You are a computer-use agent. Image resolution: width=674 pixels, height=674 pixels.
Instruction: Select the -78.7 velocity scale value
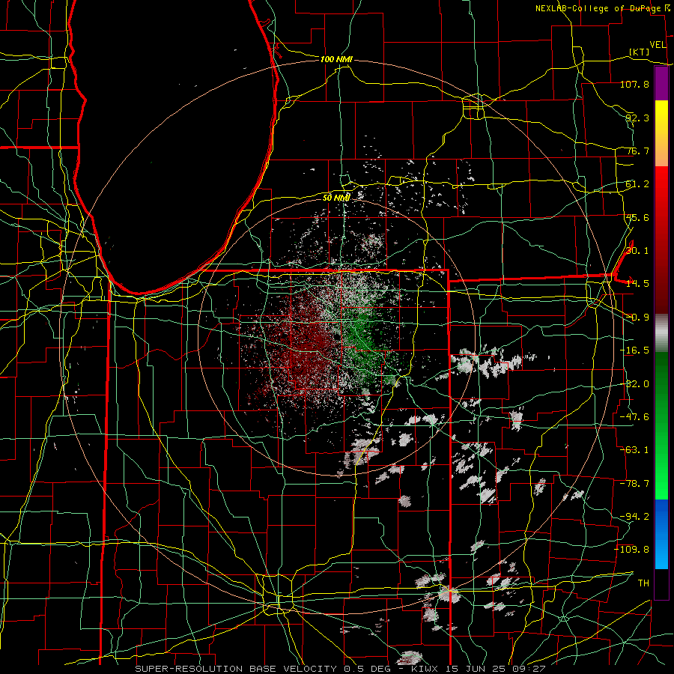[x=634, y=483]
